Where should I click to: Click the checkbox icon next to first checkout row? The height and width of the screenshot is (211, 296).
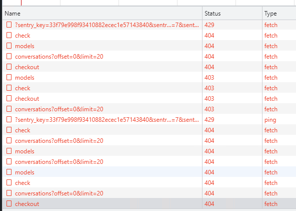click(x=9, y=67)
